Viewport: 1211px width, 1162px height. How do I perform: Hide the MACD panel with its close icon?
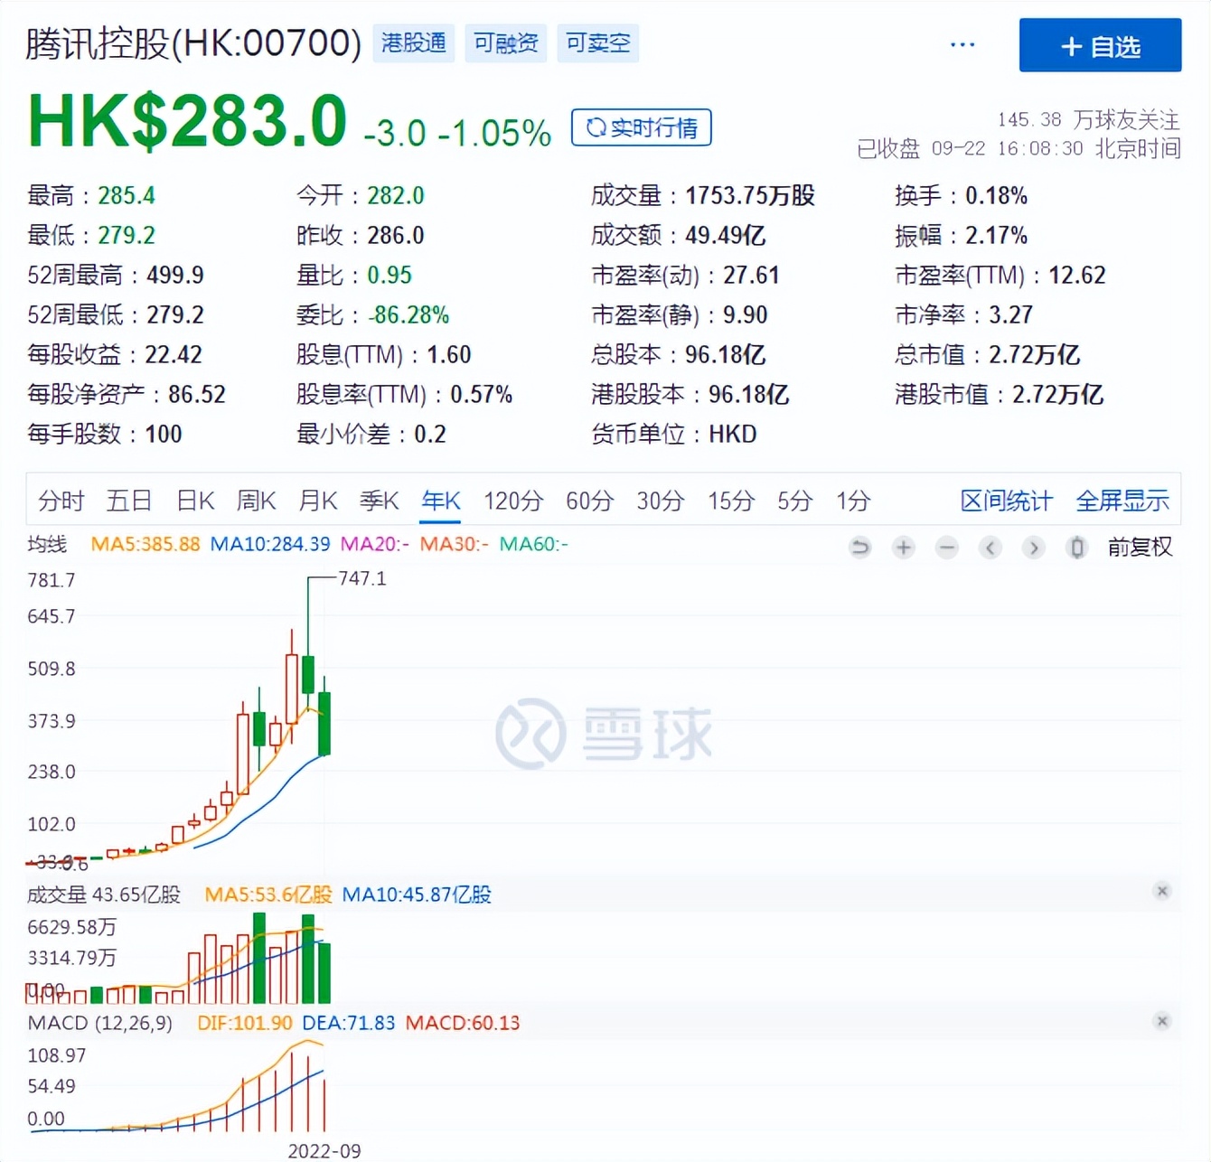pyautogui.click(x=1162, y=1022)
